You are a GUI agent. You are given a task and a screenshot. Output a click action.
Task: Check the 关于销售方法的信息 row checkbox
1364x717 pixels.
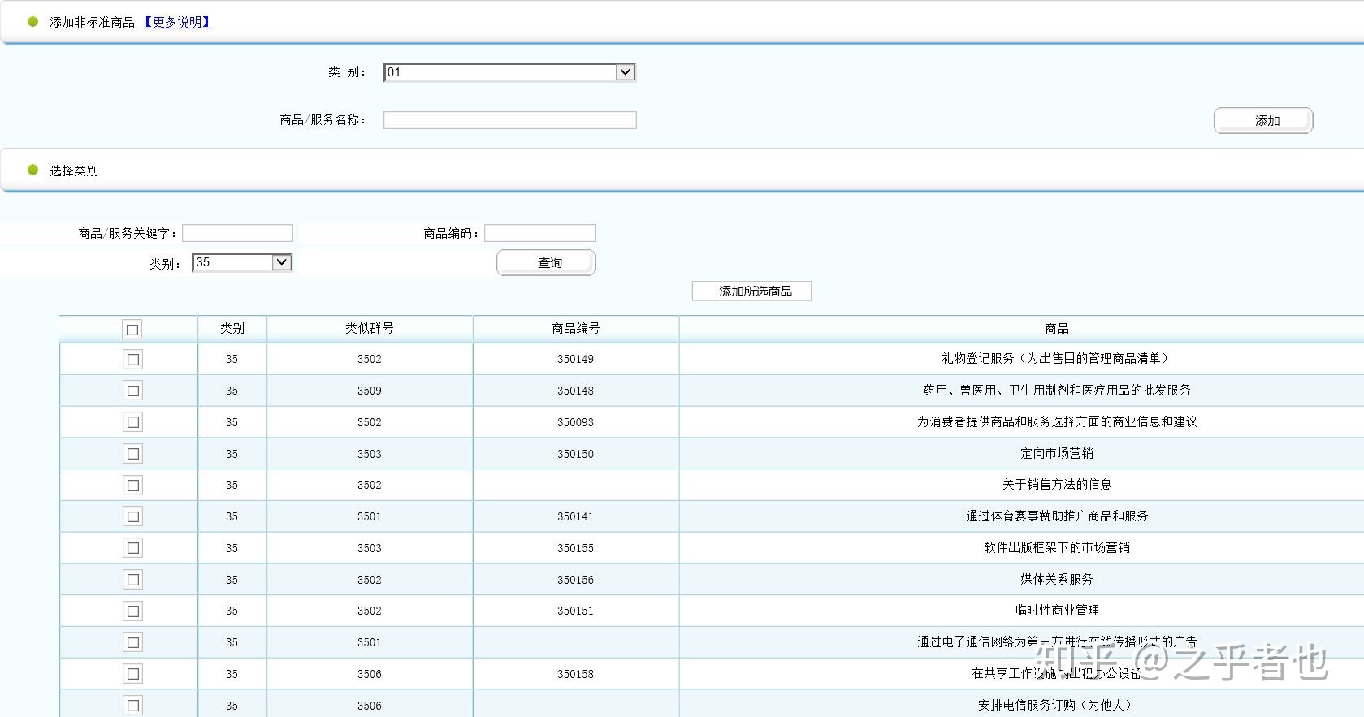click(132, 486)
